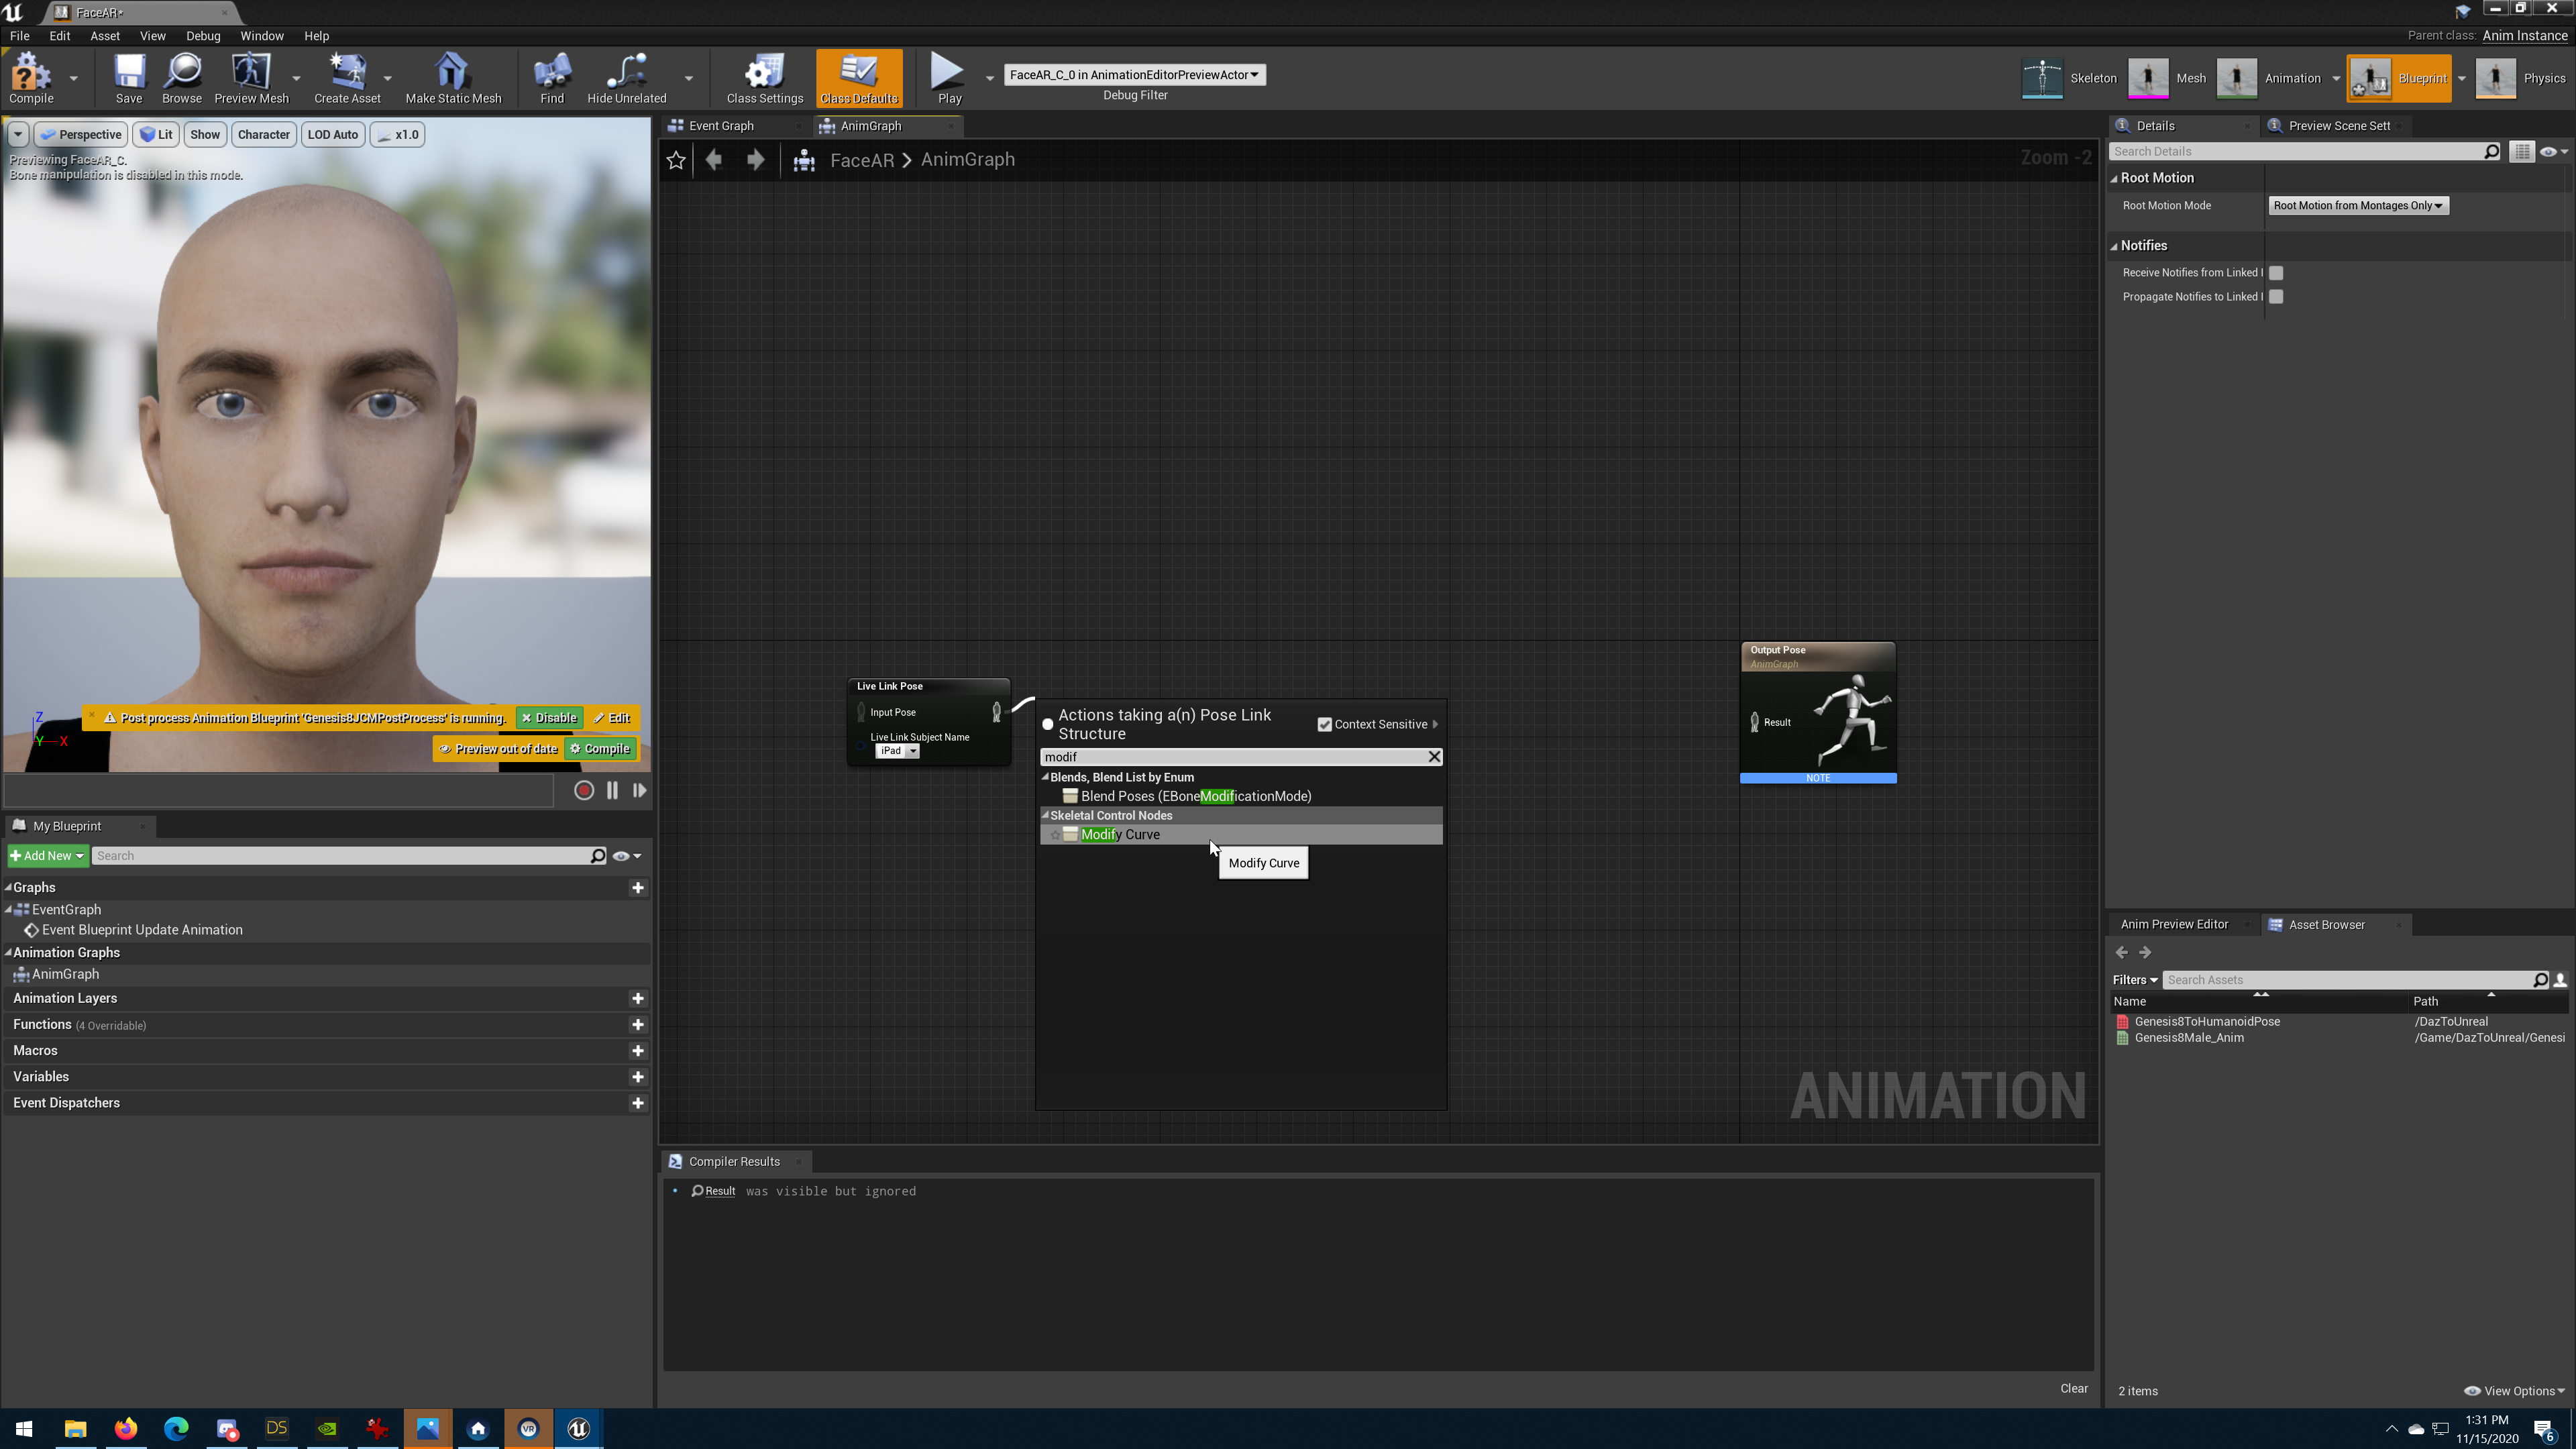Navigate forward in graph history
This screenshot has height=1449, width=2576.
(755, 160)
